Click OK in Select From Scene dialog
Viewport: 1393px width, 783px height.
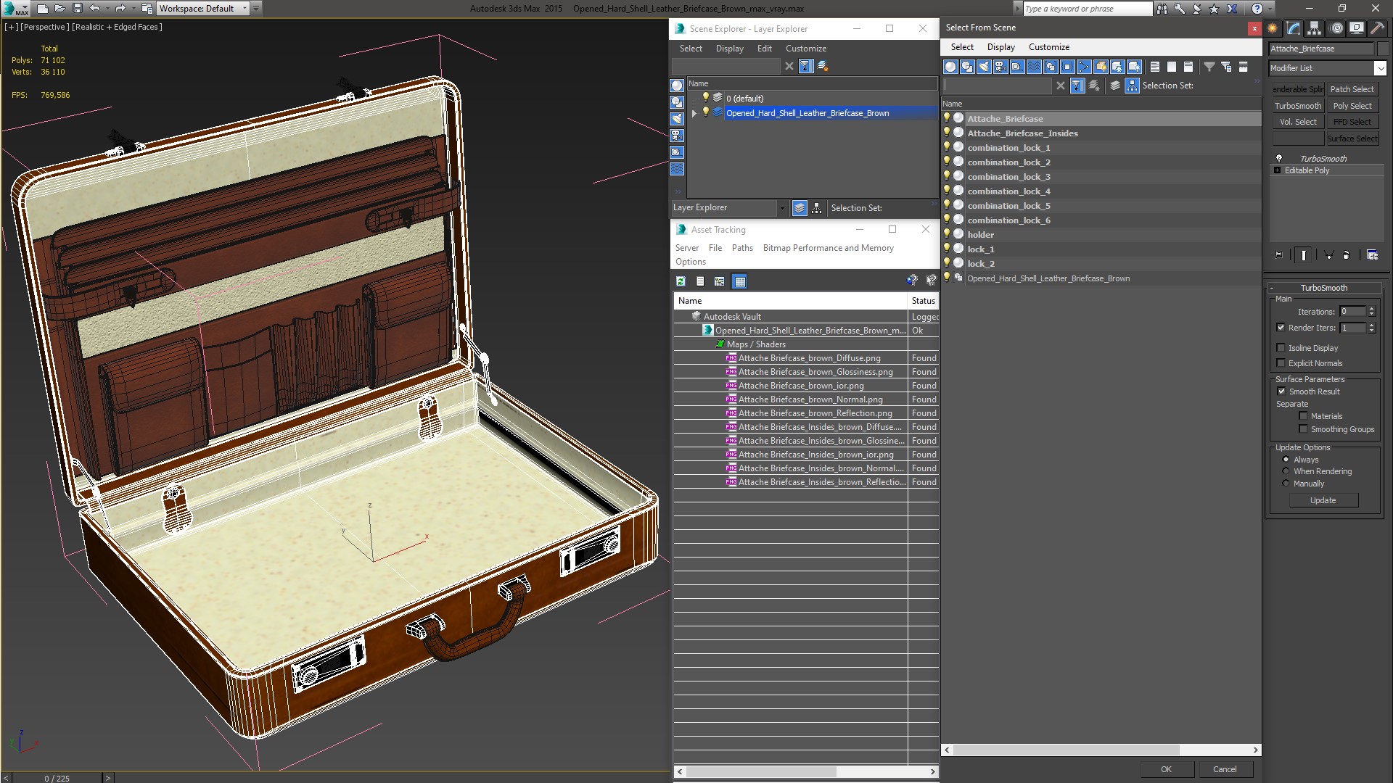[x=1166, y=769]
